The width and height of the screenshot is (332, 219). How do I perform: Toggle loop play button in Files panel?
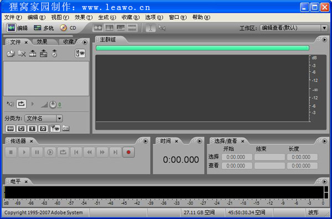21,104
